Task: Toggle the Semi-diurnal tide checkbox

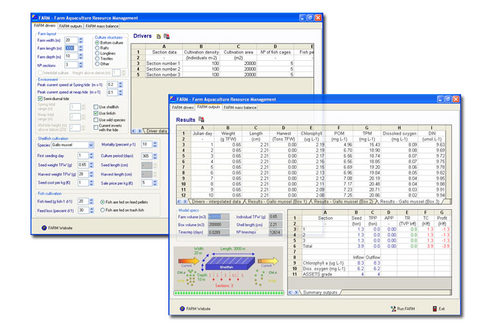Action: click(x=40, y=99)
